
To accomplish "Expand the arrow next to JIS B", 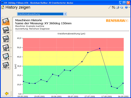I will (x=11, y=57).
